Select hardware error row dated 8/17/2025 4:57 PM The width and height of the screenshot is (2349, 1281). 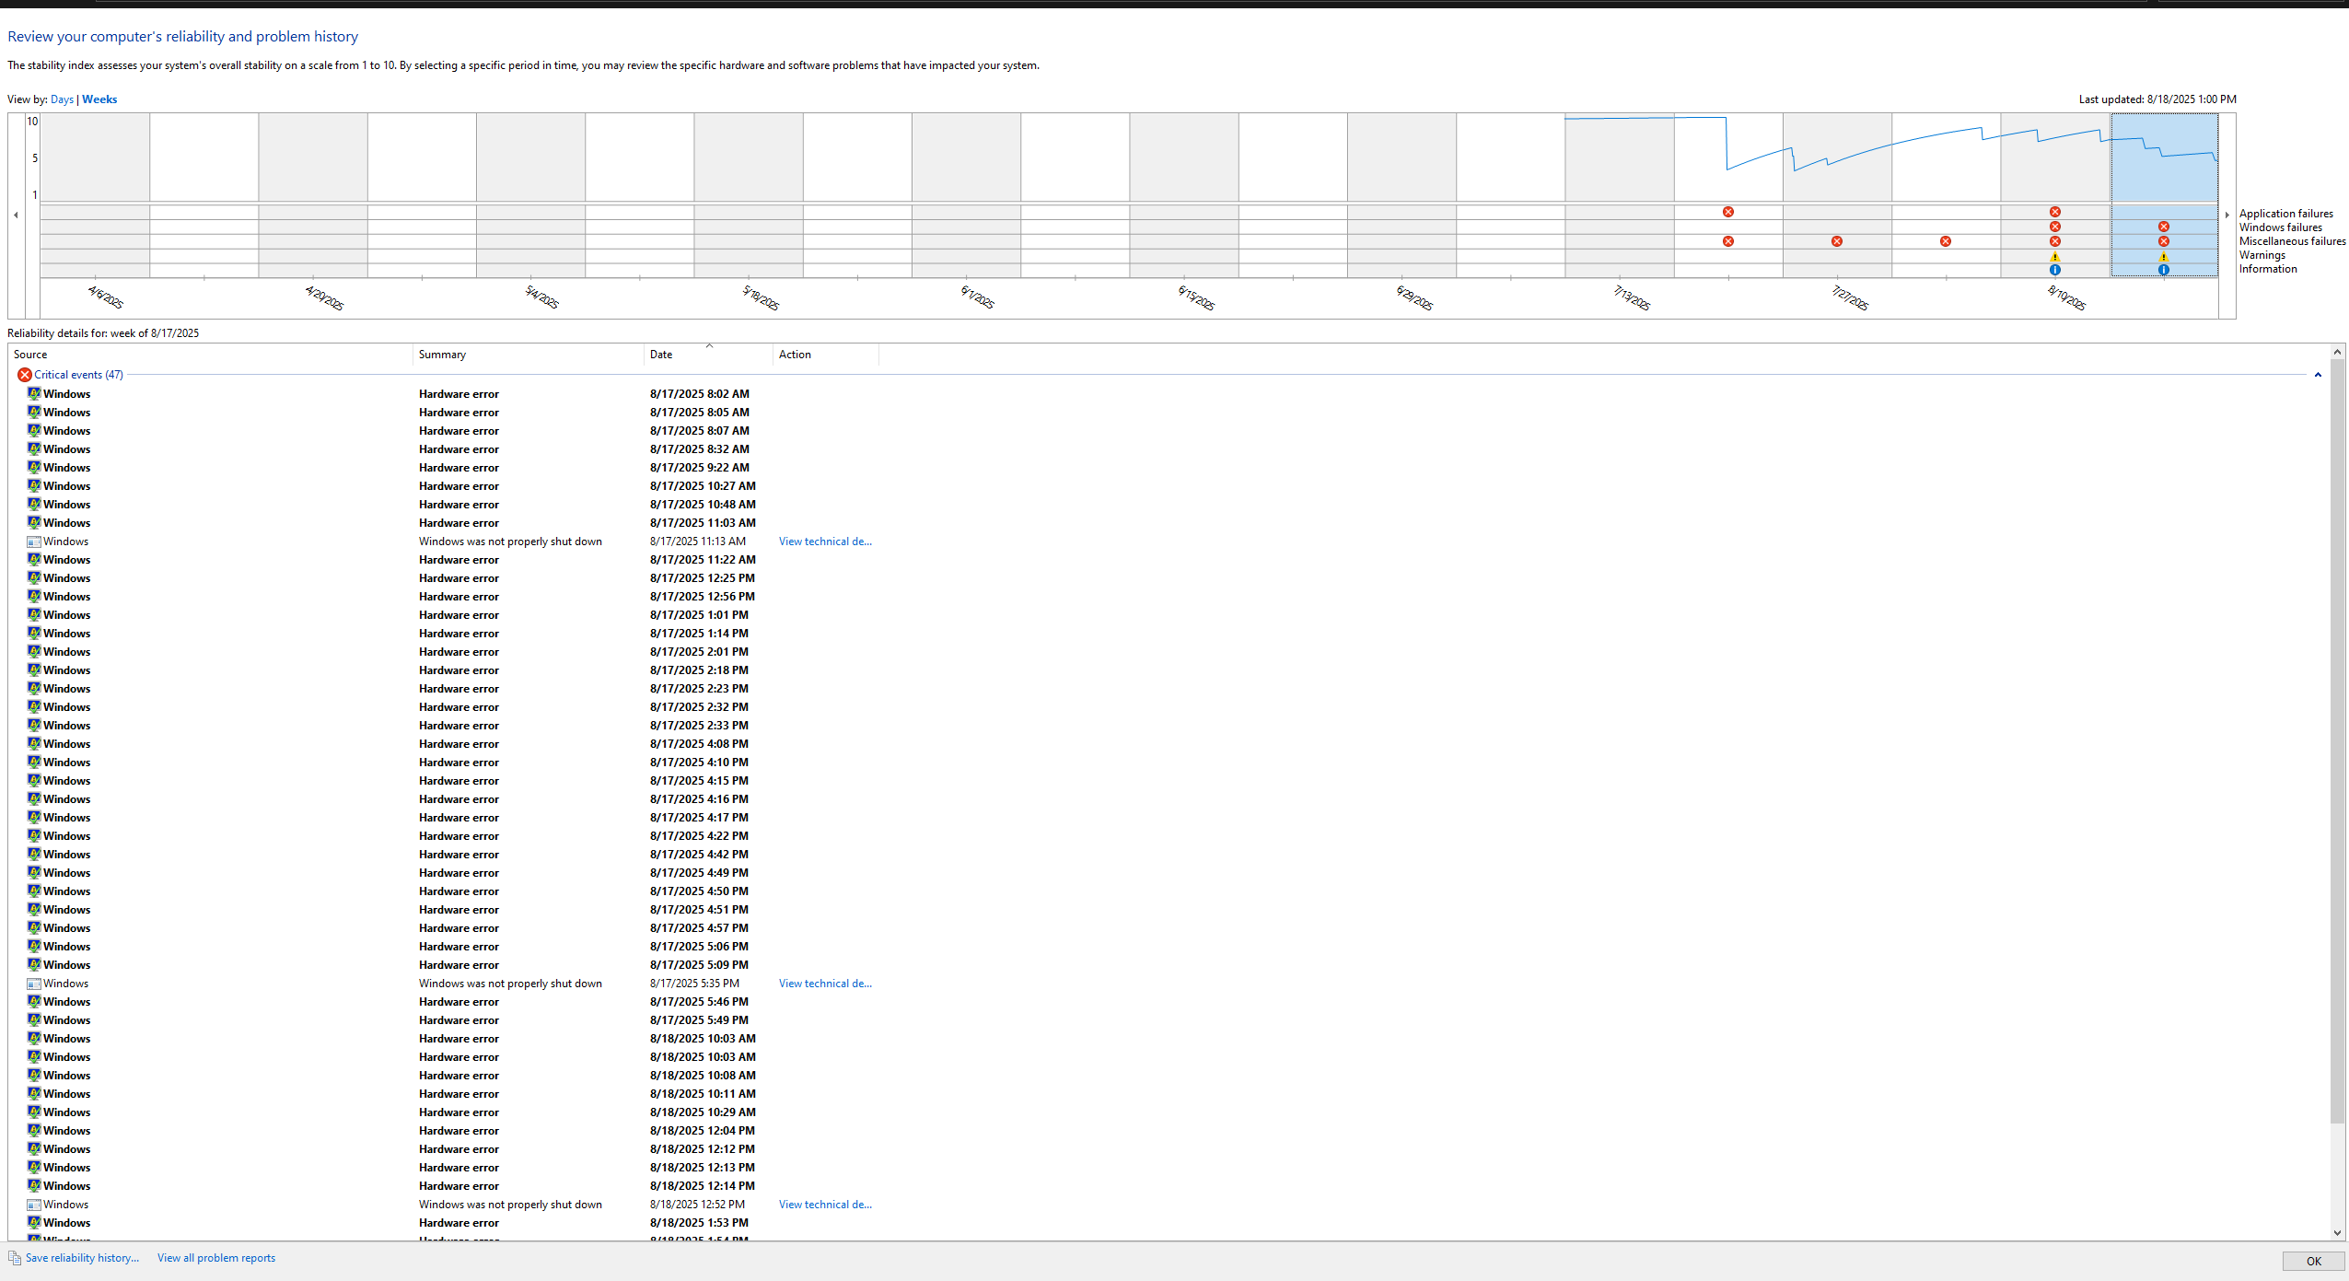click(x=1168, y=928)
